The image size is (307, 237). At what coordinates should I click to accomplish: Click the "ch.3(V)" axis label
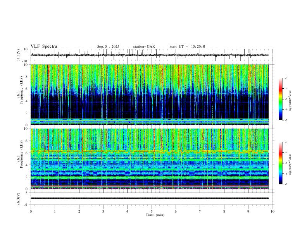tap(19, 199)
